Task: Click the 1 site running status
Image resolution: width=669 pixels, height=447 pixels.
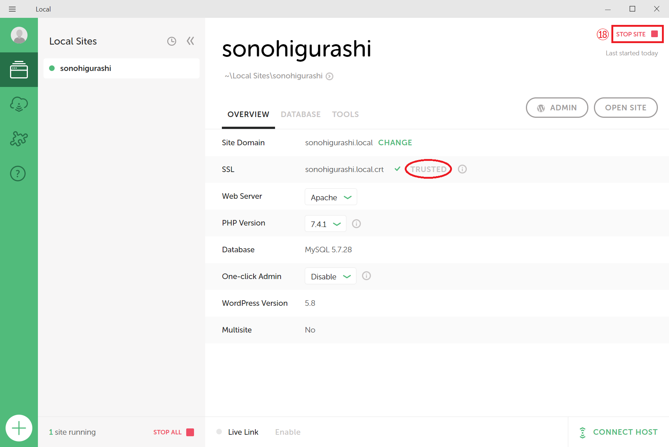Action: click(72, 432)
